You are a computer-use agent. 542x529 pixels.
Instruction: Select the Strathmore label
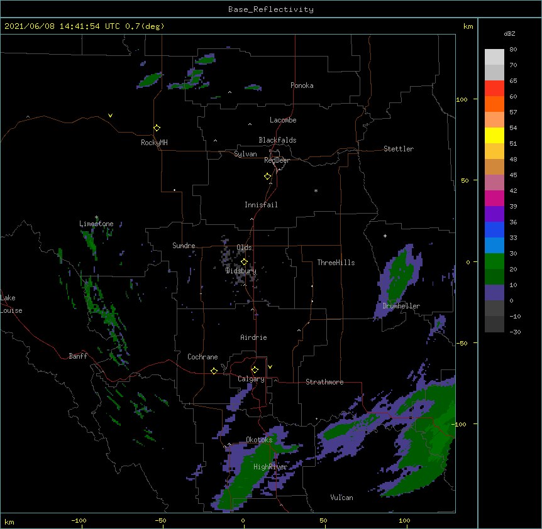click(x=324, y=382)
